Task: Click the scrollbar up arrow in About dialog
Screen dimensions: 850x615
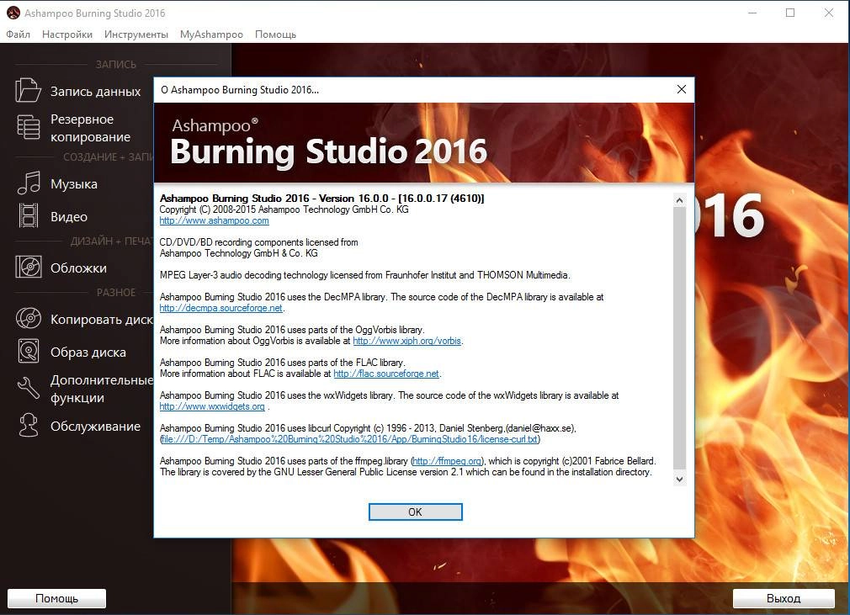Action: [x=679, y=200]
